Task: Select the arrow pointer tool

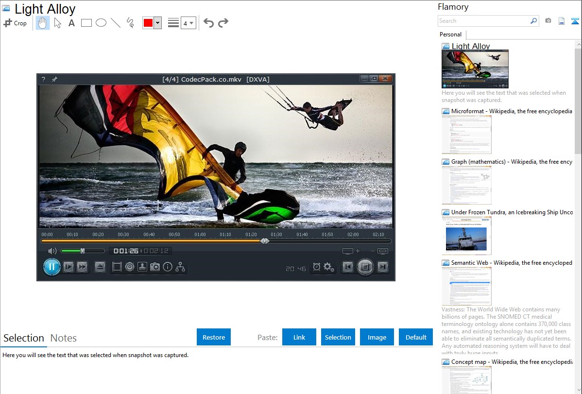Action: 57,23
